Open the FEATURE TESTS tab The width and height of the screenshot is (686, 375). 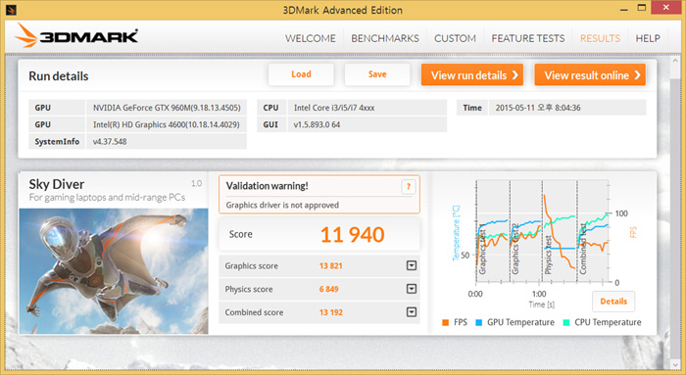528,38
